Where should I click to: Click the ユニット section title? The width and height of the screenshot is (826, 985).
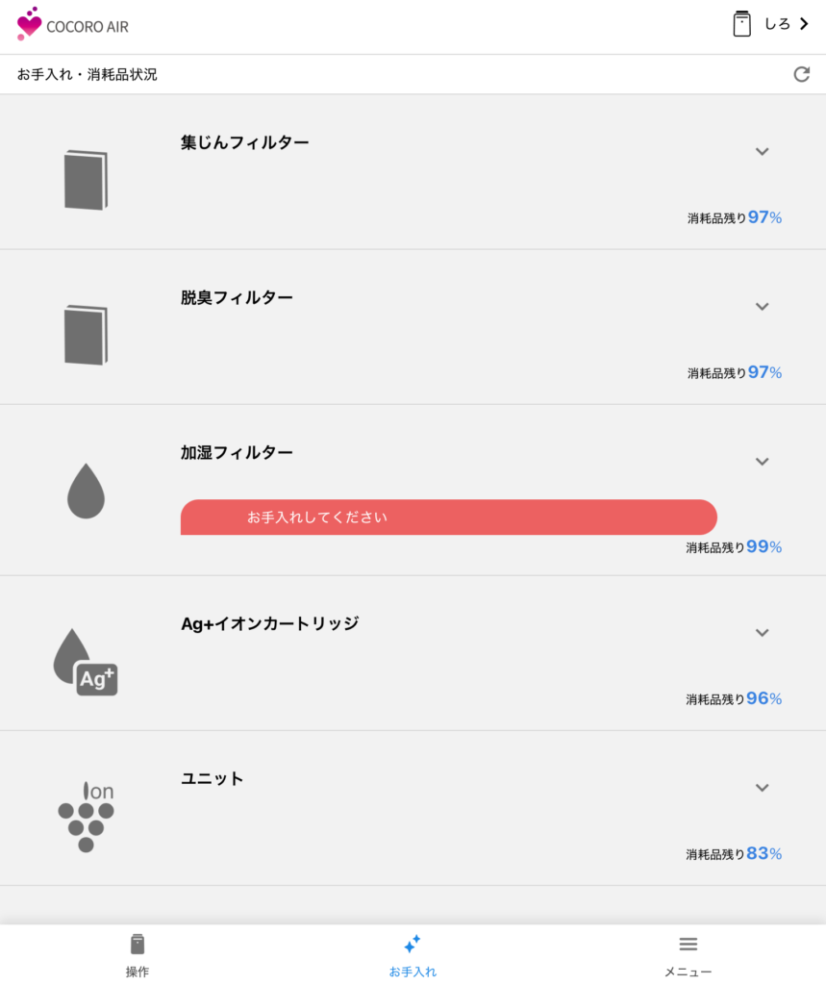213,778
